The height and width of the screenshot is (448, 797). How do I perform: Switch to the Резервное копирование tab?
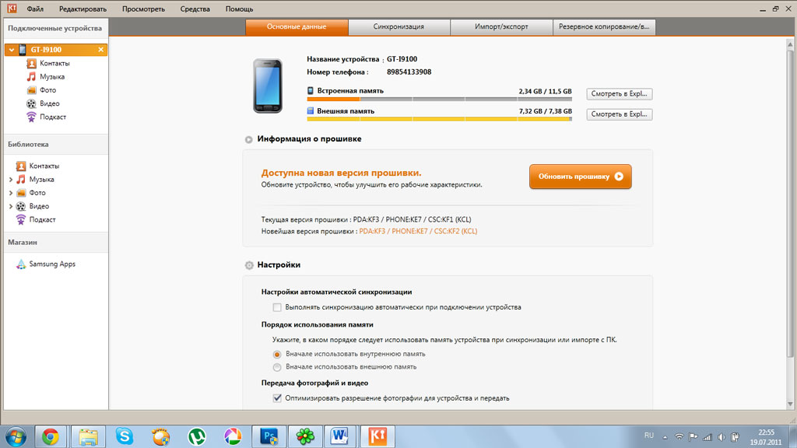pos(604,27)
